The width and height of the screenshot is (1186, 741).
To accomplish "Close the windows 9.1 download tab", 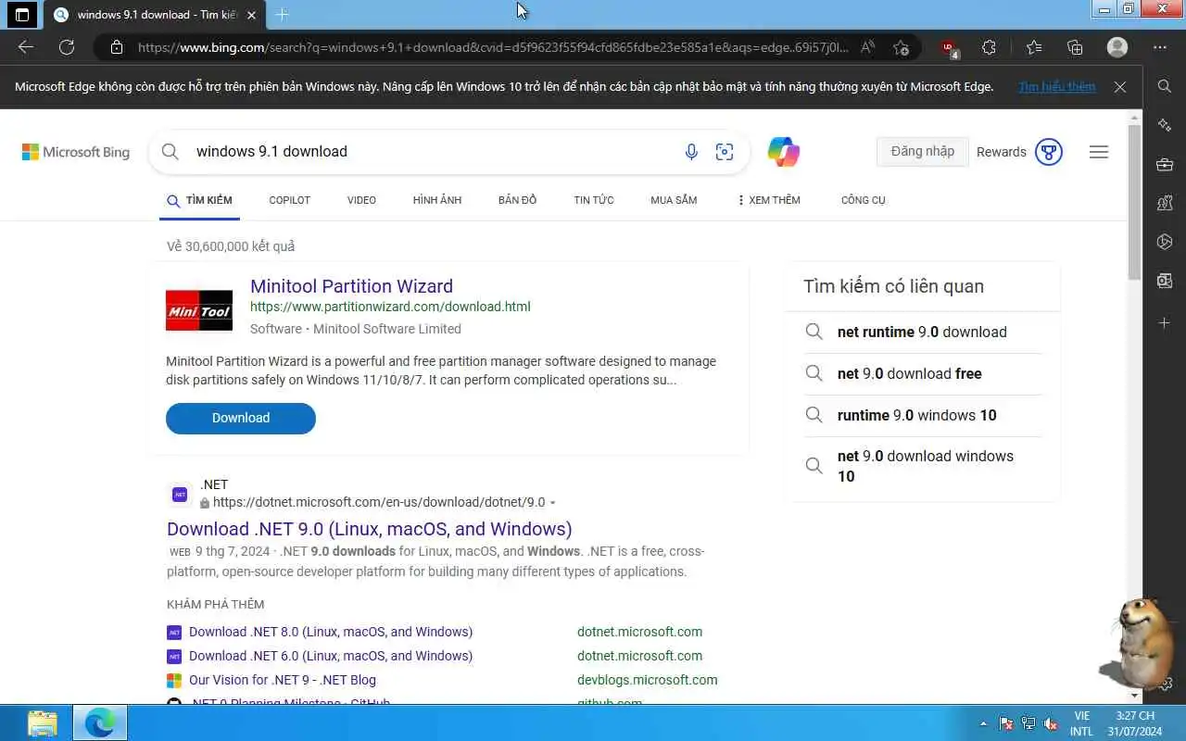I will click(251, 15).
